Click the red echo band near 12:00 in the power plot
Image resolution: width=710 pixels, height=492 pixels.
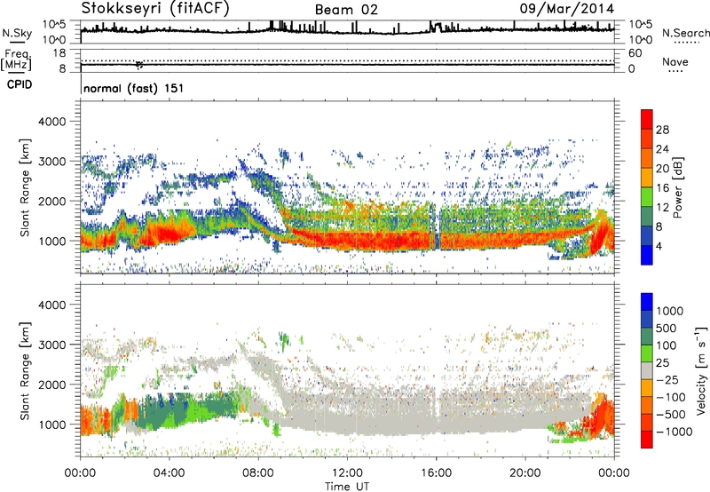coord(348,240)
